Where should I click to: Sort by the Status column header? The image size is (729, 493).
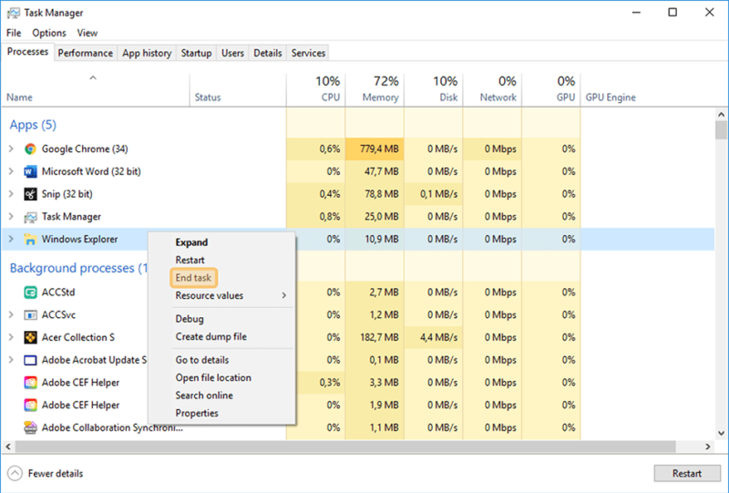238,90
